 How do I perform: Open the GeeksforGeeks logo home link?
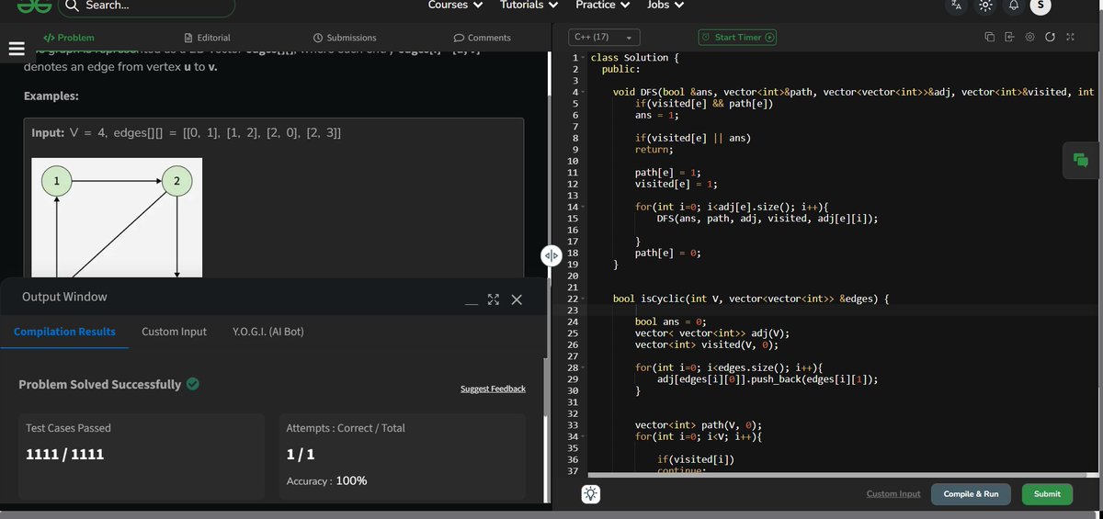click(34, 6)
